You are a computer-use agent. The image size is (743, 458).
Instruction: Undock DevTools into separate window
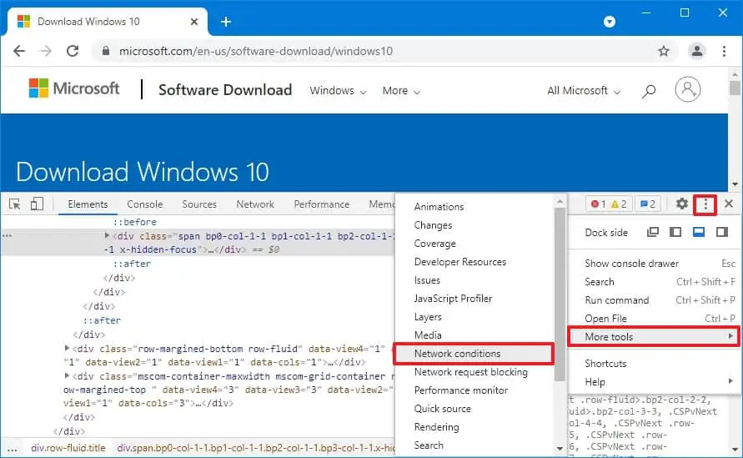(652, 232)
